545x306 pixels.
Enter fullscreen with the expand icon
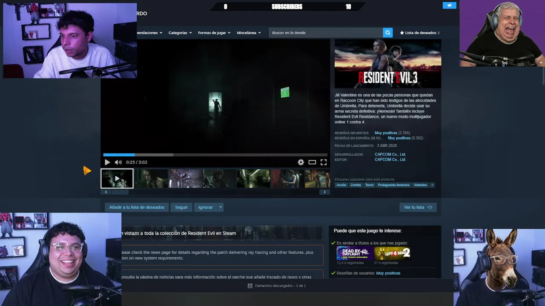click(324, 162)
